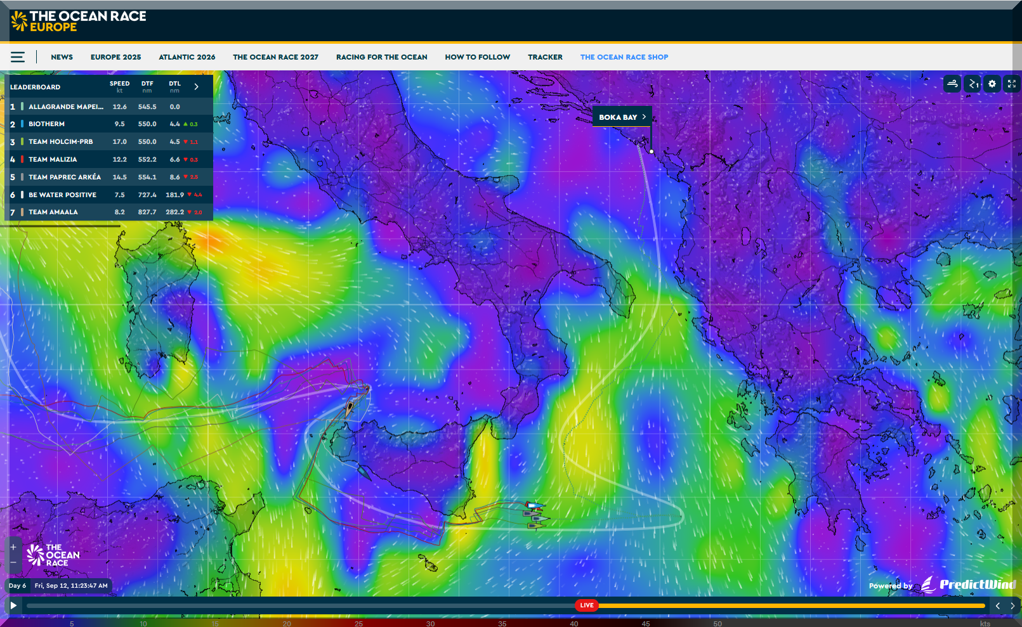
Task: Open the Tracker menu item
Action: [x=545, y=57]
